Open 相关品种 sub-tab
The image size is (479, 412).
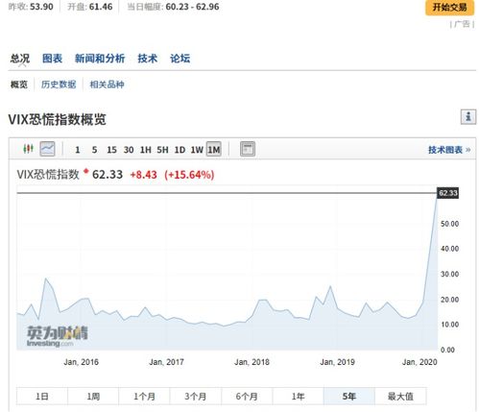(x=107, y=85)
